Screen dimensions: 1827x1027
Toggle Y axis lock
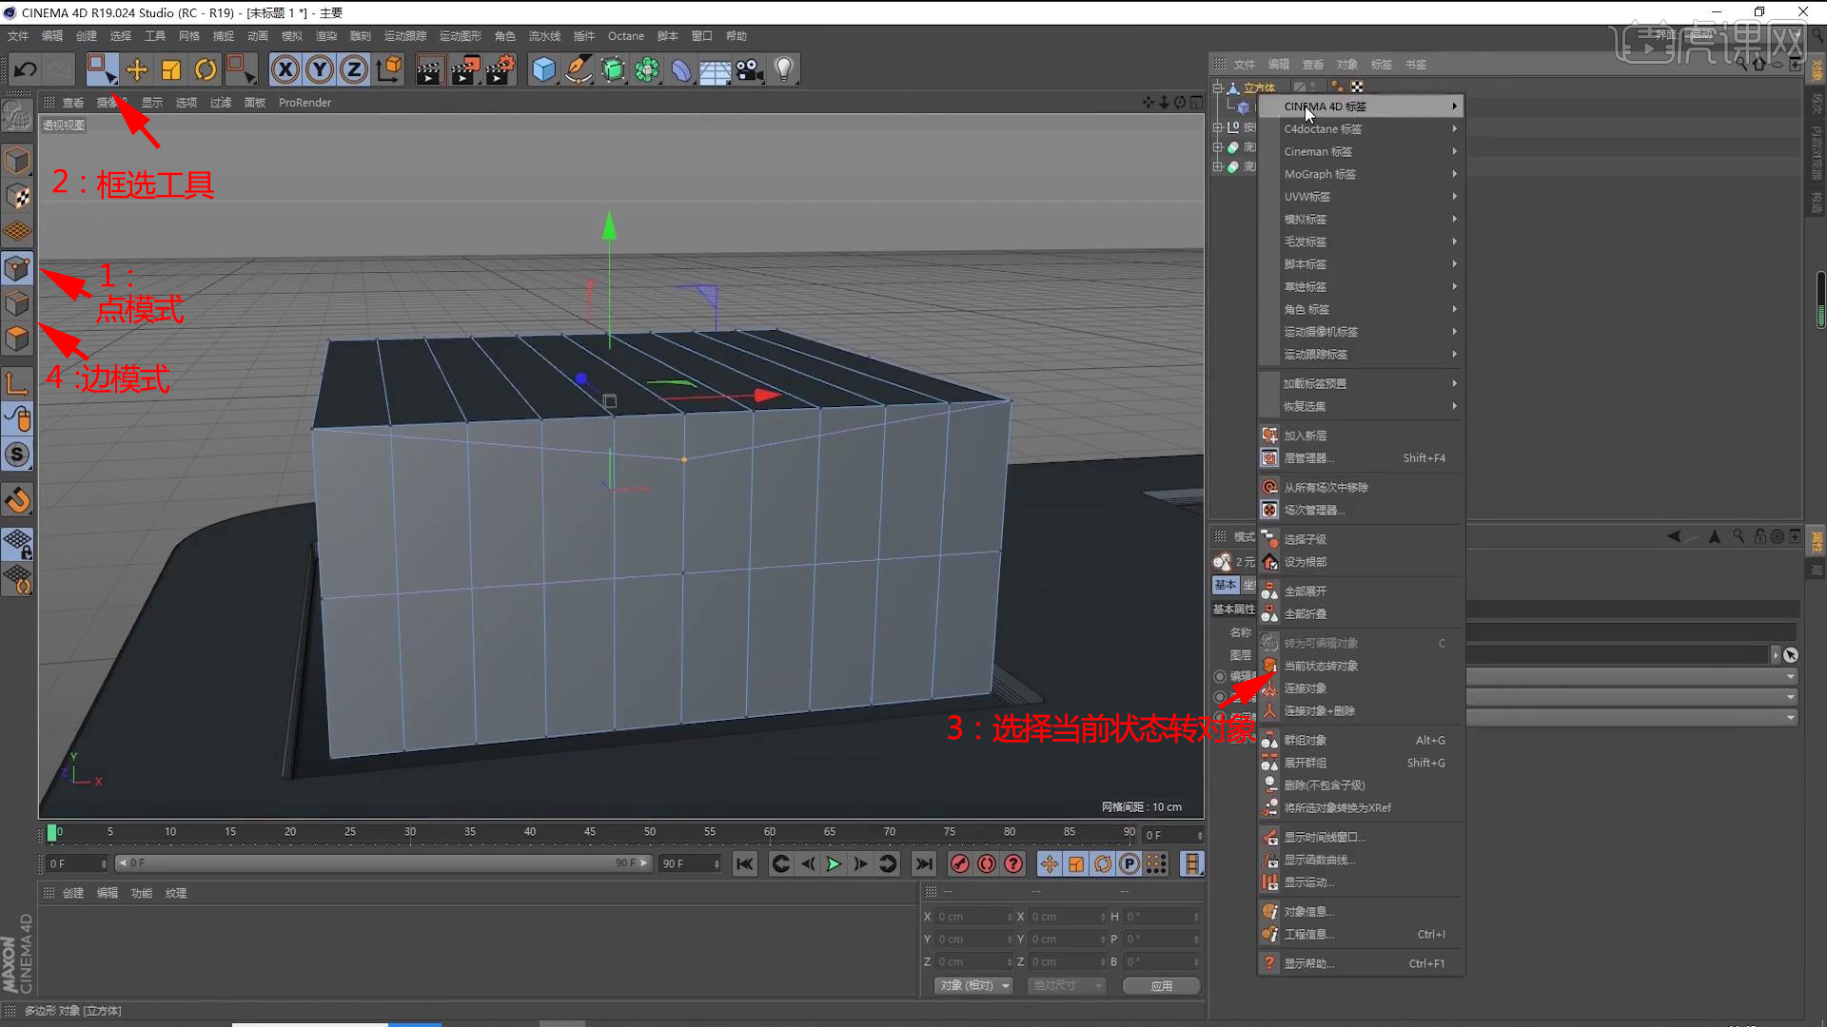tap(320, 69)
